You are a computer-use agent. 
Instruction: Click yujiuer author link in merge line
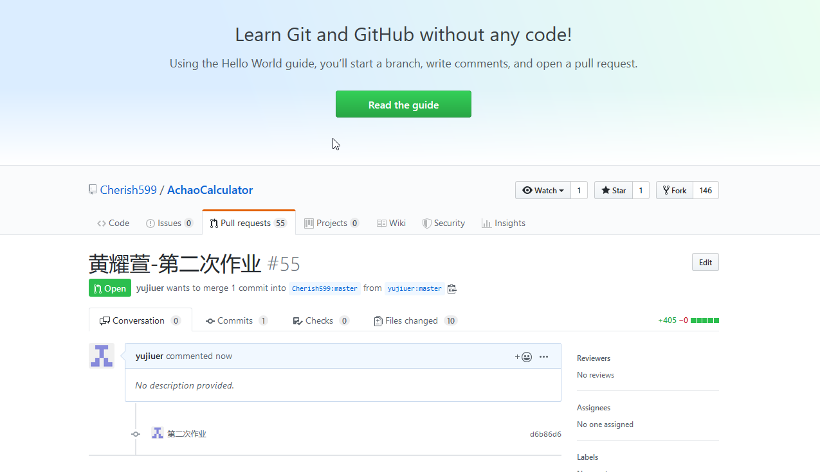[x=150, y=288]
